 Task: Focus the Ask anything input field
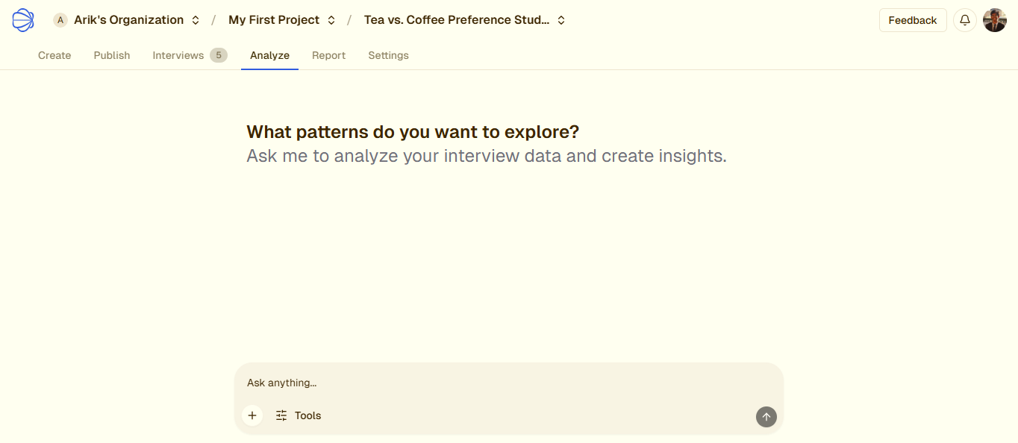[x=508, y=383]
